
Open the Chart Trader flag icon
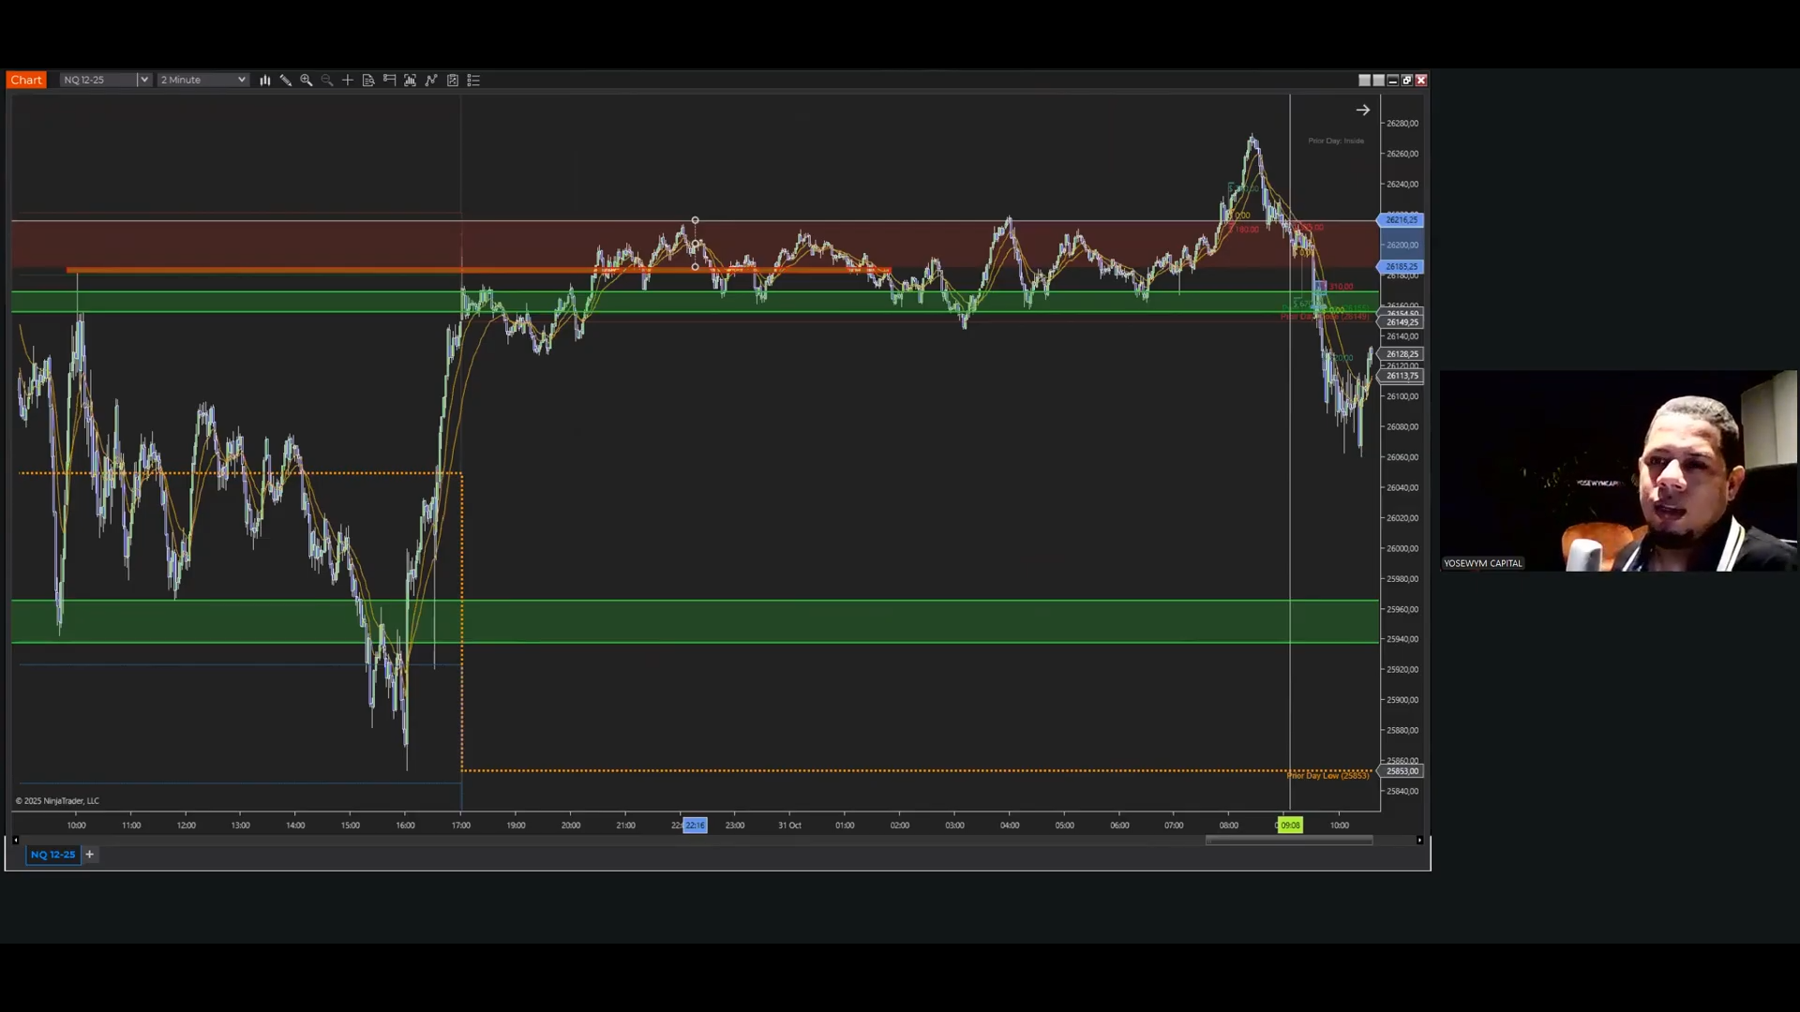coord(389,81)
